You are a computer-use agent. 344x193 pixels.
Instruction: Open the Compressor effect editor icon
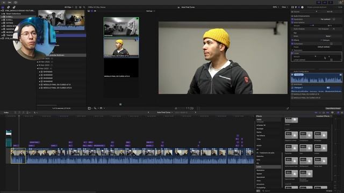tap(331, 44)
